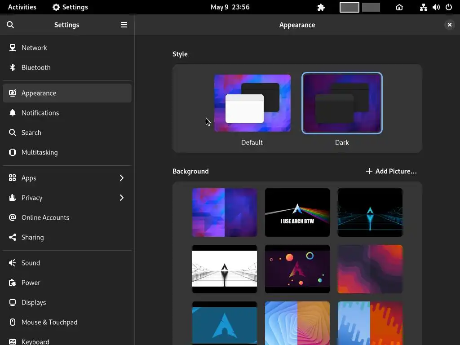The height and width of the screenshot is (345, 460).
Task: Choose the I USE ARCH BTW wallpaper
Action: click(x=297, y=212)
